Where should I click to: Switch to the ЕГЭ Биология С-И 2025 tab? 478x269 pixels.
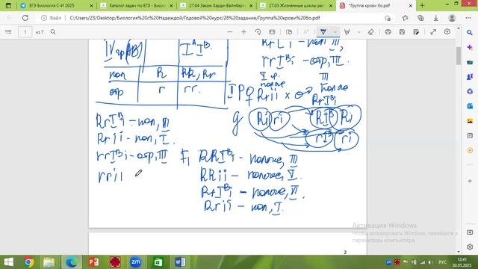pyautogui.click(x=52, y=5)
